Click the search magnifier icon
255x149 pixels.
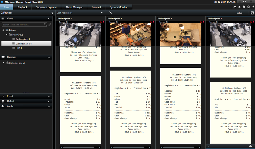45,25
